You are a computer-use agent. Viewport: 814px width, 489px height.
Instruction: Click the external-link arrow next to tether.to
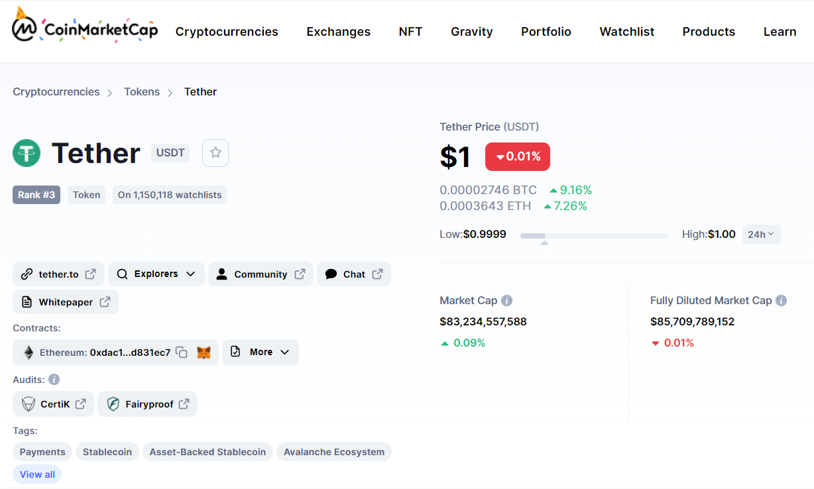(x=91, y=274)
